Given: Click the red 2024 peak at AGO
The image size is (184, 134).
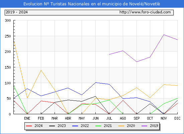Looking at the screenshot, I should click(x=123, y=100).
